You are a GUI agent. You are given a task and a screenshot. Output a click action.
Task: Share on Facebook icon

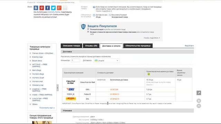click(48, 8)
